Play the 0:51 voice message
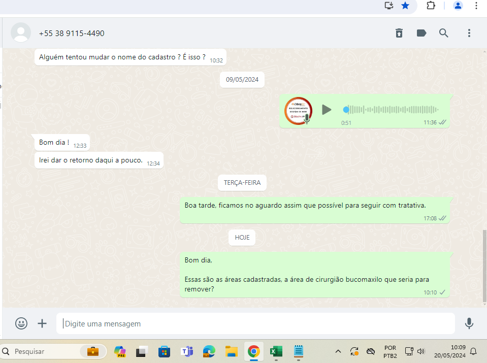Viewport: 487px width, 363px height. coord(327,110)
